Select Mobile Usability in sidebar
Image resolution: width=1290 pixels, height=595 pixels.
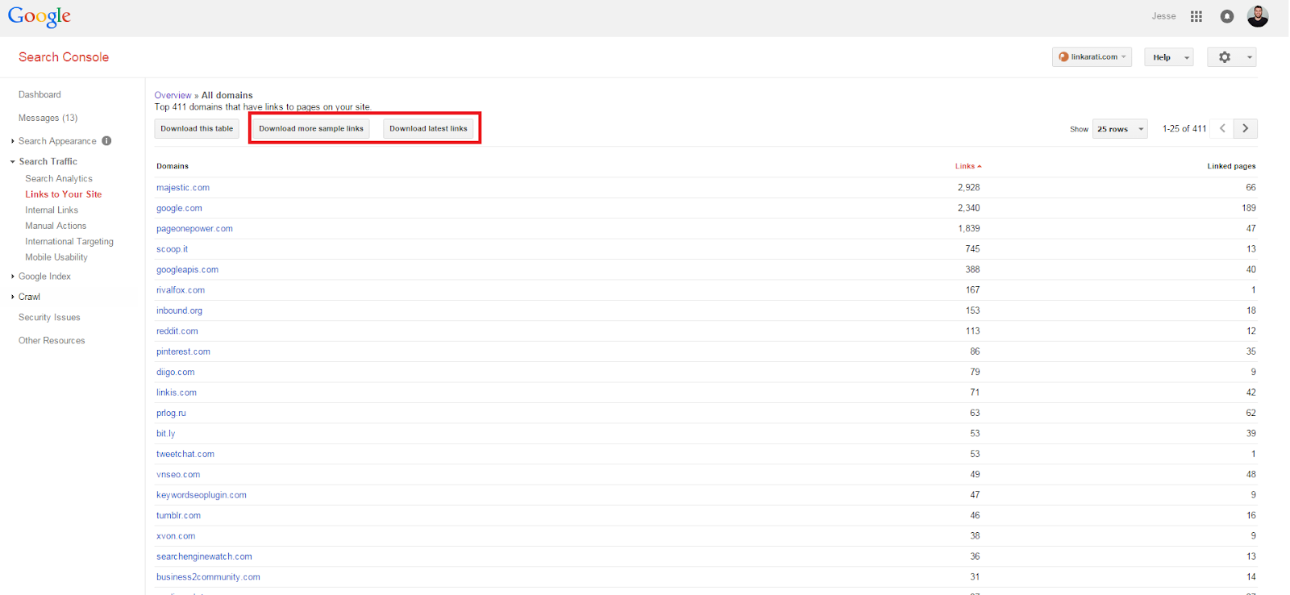(x=56, y=257)
